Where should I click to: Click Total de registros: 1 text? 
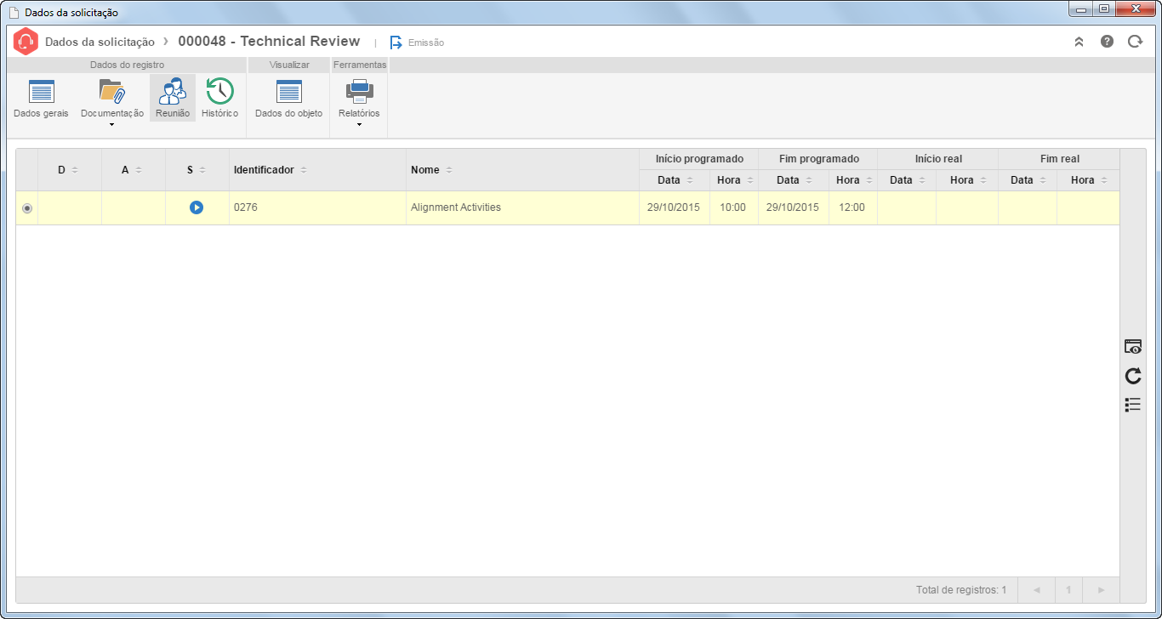pos(961,589)
